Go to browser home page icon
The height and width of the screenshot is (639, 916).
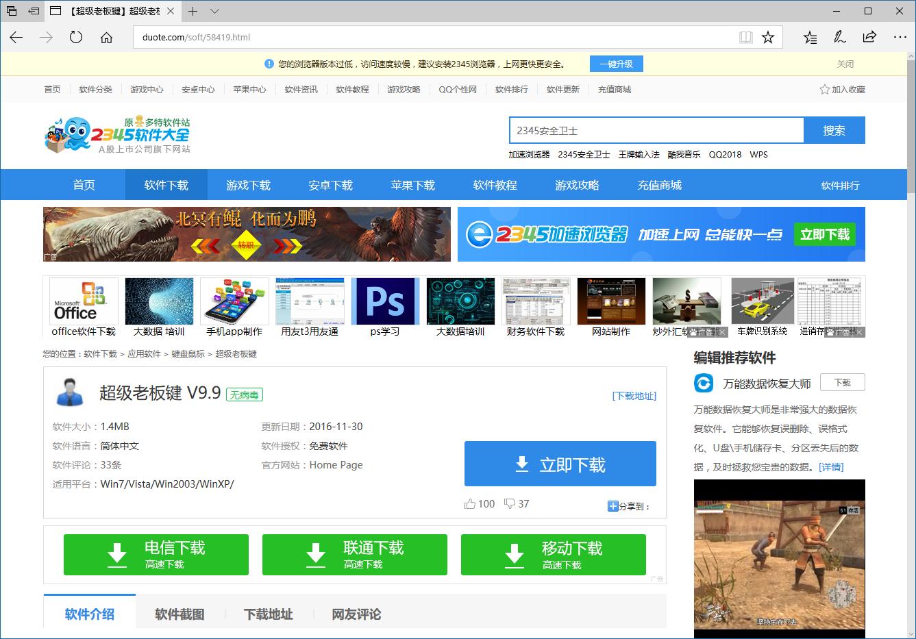(x=106, y=38)
